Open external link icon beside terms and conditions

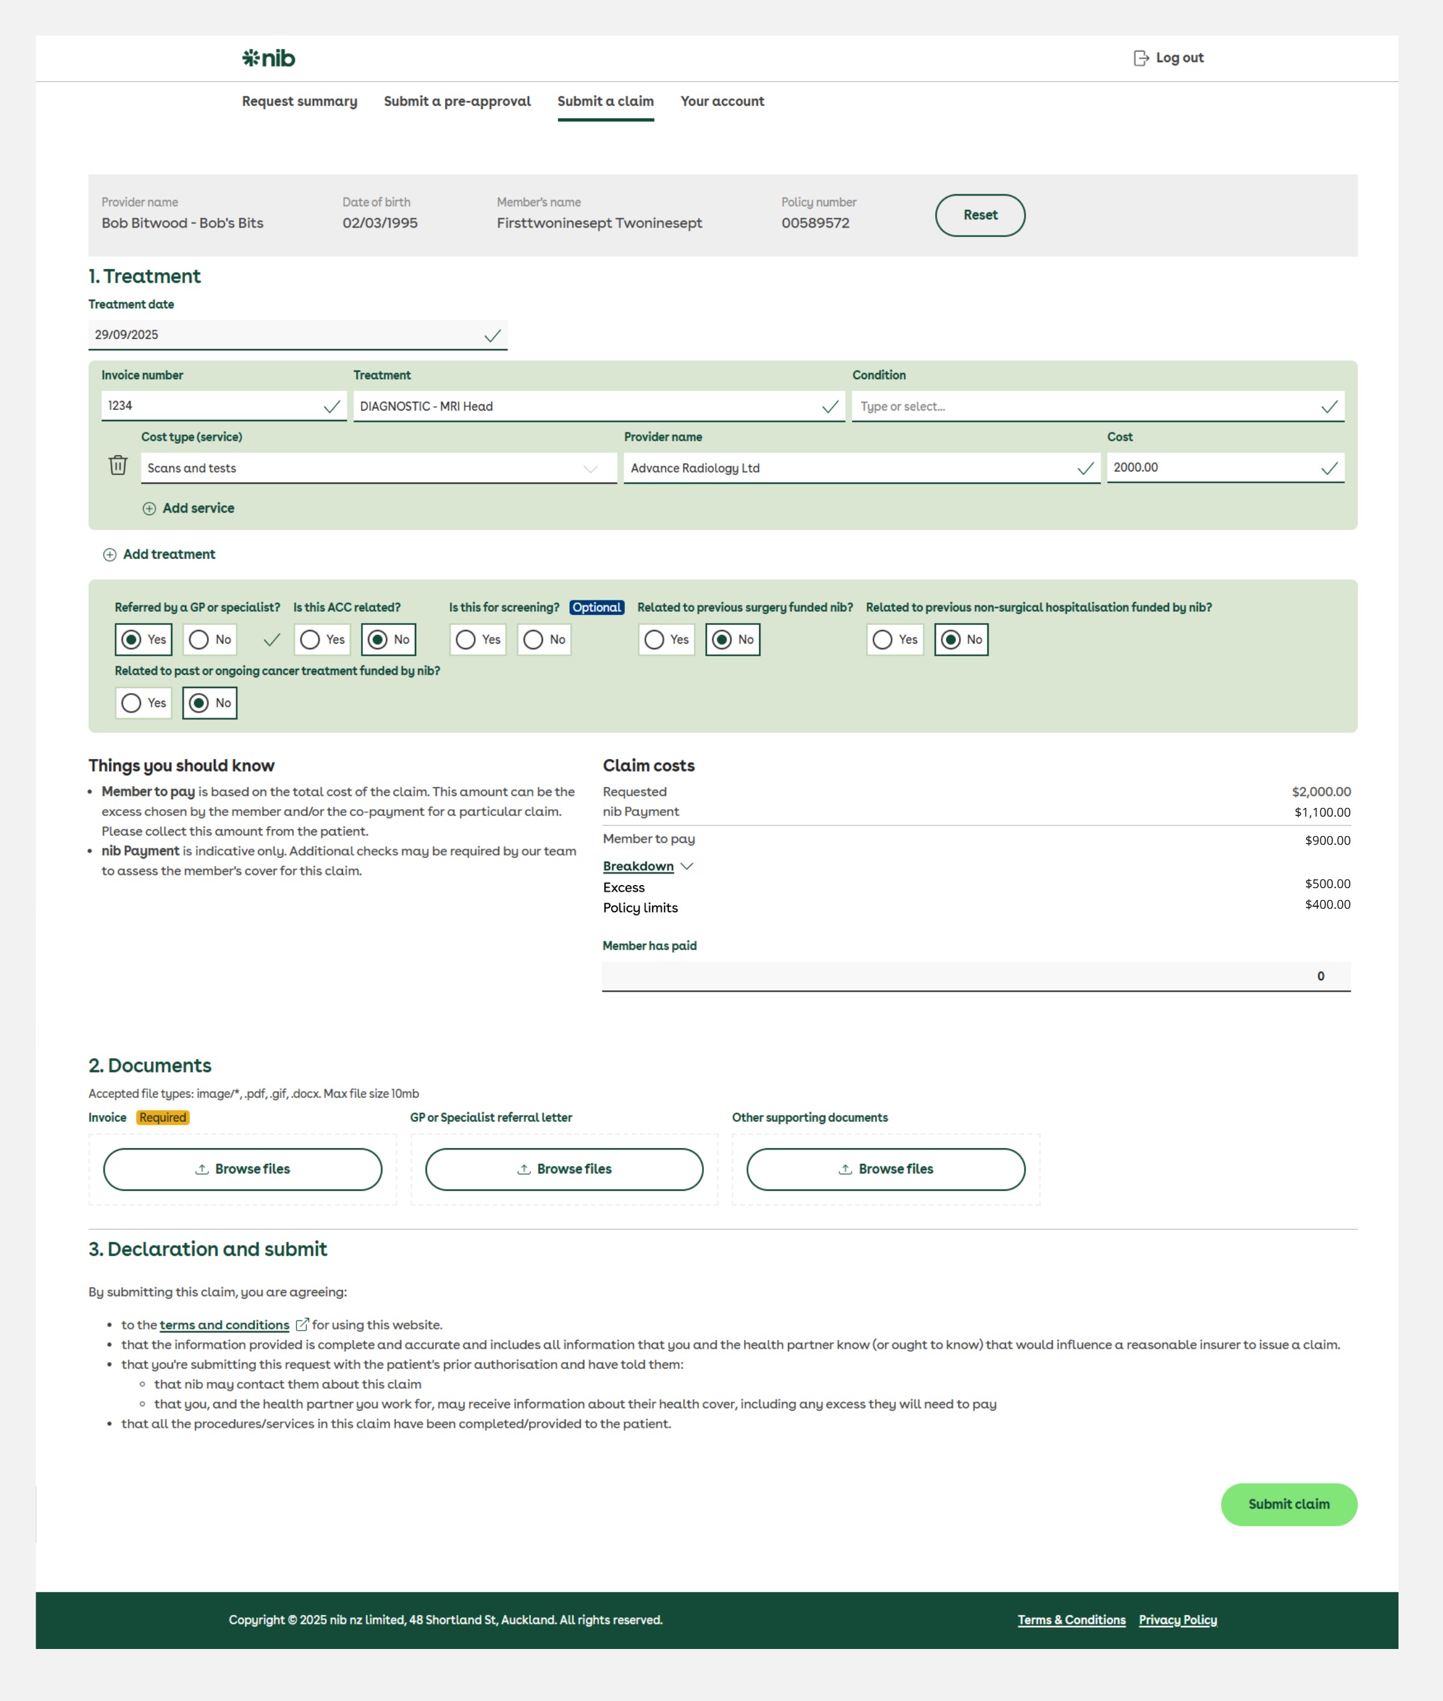(302, 1324)
